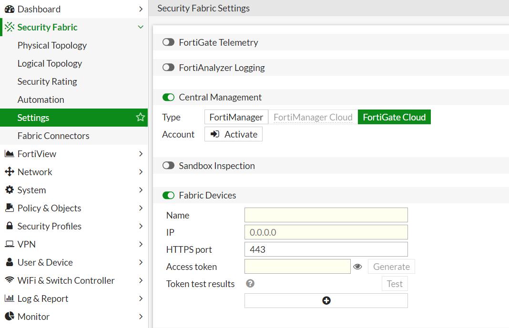Enable FortiGate Telemetry toggle
Screen dimensions: 509x328
click(169, 42)
